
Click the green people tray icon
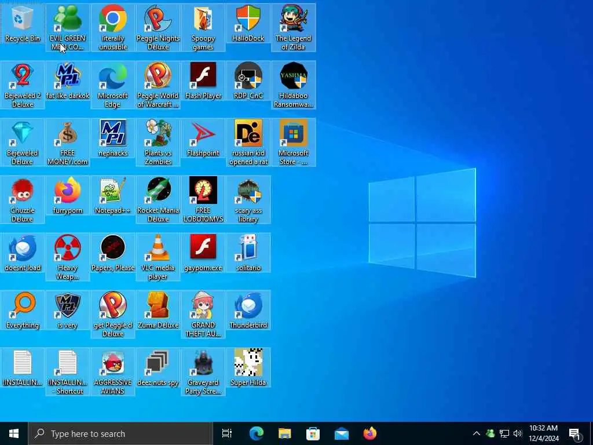(490, 433)
